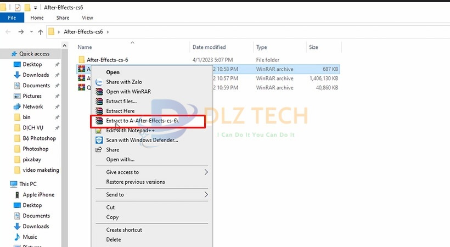Click the Apple iPhone device icon
Screen dimensions: 450x247
[x=17, y=195]
